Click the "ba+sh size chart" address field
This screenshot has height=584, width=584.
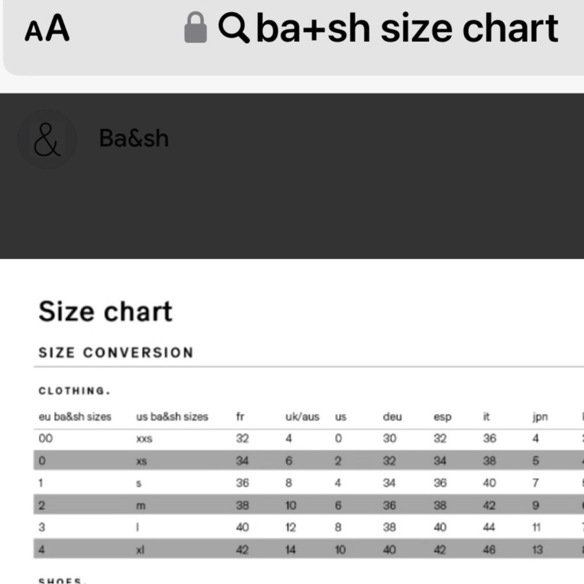pos(407,29)
